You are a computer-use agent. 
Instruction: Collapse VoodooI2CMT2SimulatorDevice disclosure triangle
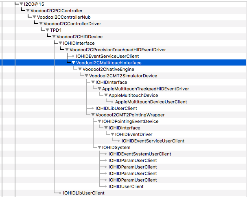click(x=87, y=76)
